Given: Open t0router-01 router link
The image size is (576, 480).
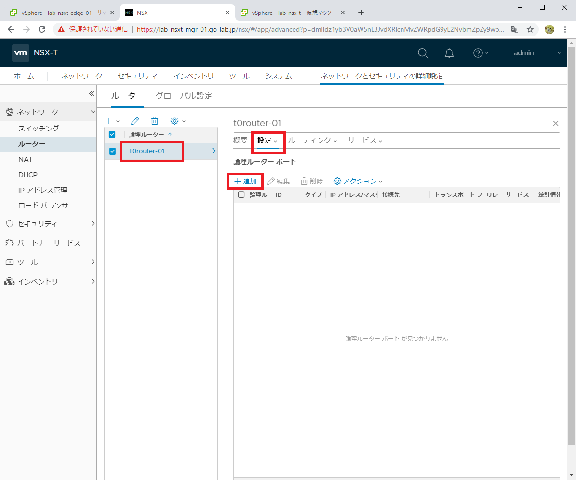Looking at the screenshot, I should click(147, 151).
